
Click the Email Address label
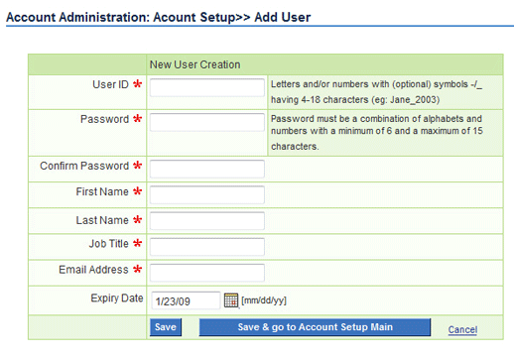[x=93, y=270]
